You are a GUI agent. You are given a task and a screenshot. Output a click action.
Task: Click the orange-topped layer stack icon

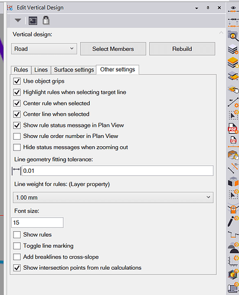(x=233, y=63)
